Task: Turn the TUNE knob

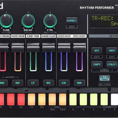Action: (x=6, y=21)
